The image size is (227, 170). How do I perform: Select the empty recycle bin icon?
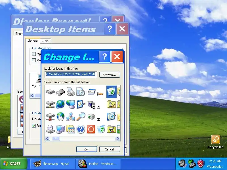(101, 129)
